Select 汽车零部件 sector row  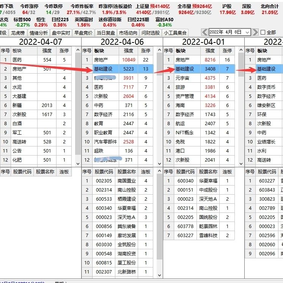pos(117,141)
